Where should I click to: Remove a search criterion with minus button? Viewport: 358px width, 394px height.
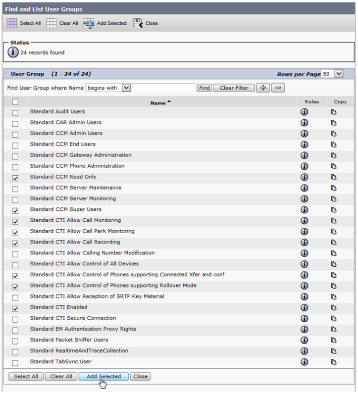(x=278, y=88)
